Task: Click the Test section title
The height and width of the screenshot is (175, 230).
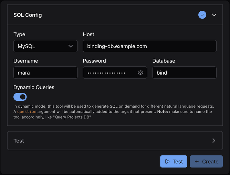Action: 19,141
